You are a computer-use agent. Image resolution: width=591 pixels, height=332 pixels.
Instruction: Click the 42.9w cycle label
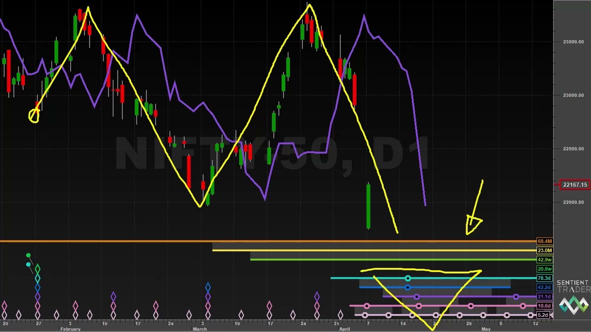(x=544, y=260)
